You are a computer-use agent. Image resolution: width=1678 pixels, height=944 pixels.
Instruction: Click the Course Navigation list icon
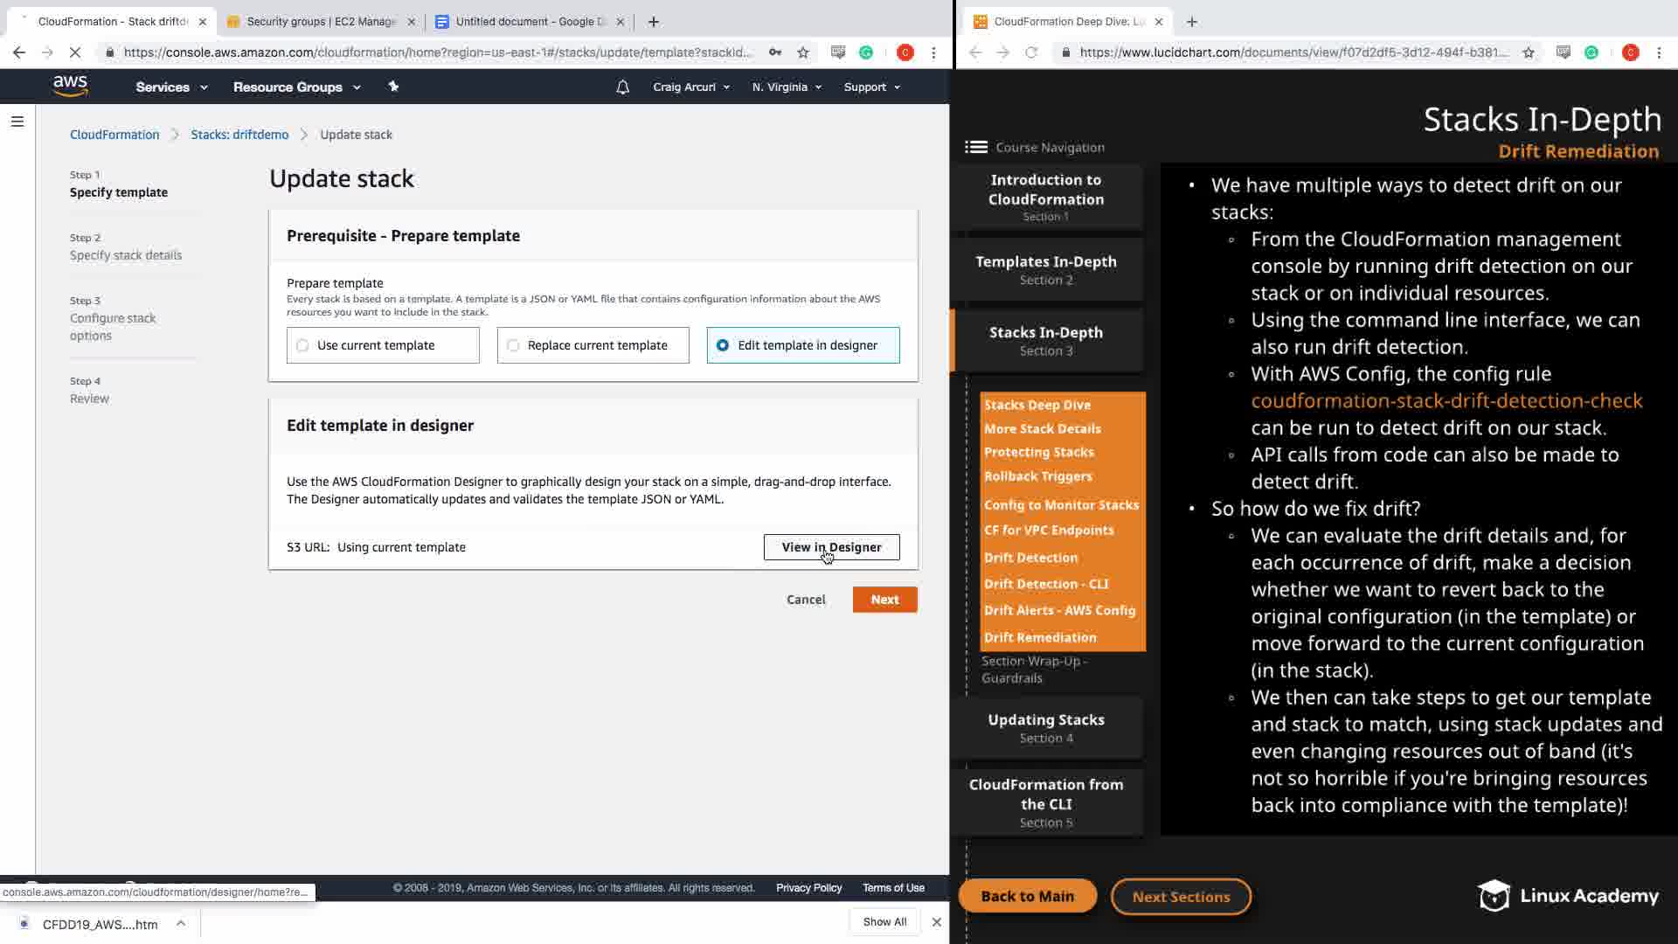coord(975,147)
